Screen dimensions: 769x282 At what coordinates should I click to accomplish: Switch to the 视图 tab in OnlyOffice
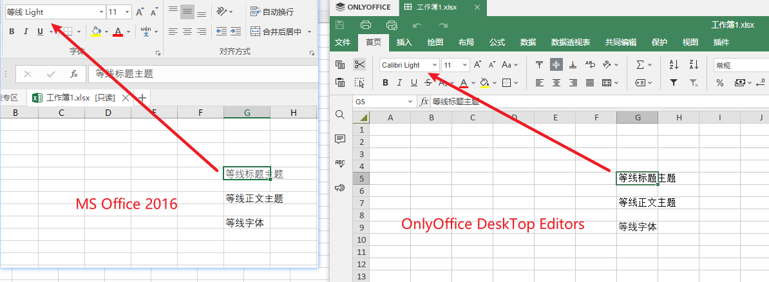click(x=690, y=42)
